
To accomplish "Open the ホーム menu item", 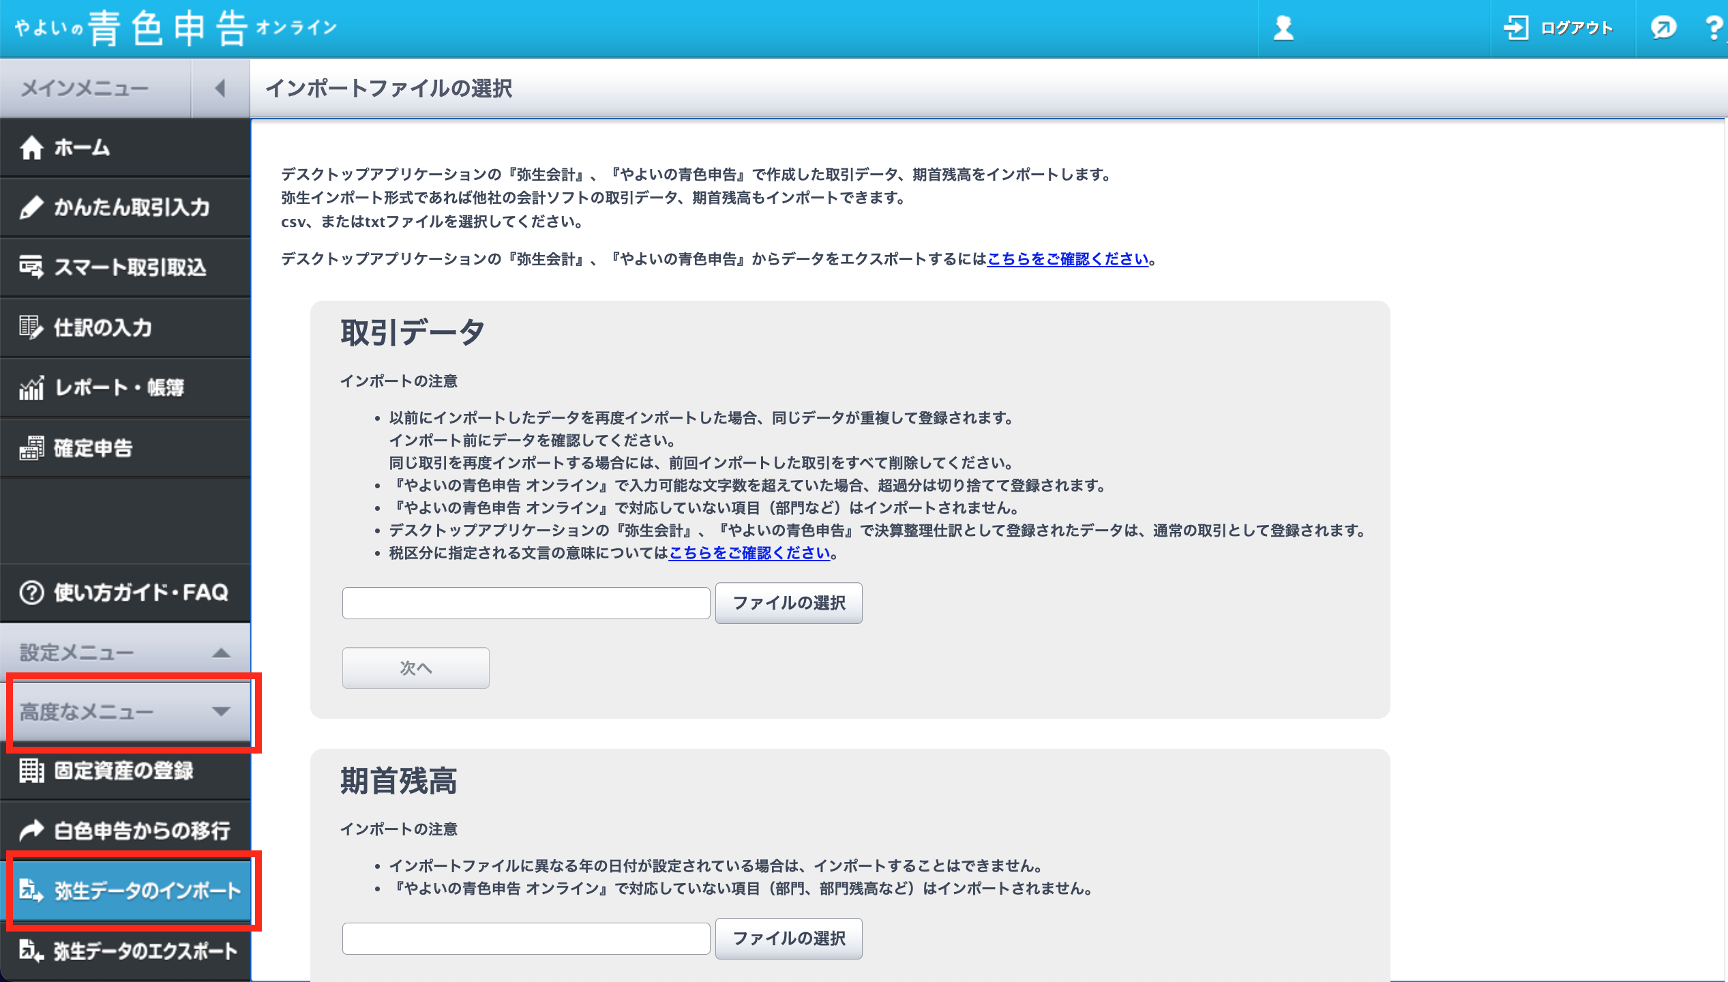I will pyautogui.click(x=125, y=147).
